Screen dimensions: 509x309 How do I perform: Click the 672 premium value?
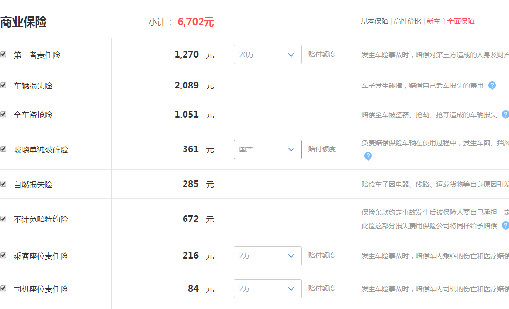(x=190, y=219)
